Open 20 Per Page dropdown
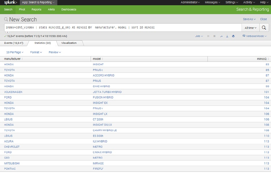This screenshot has width=271, height=173. point(15,52)
